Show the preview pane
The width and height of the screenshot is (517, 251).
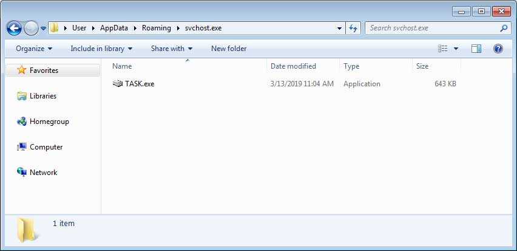pos(476,49)
